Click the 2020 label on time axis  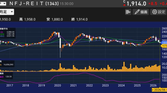57,86
